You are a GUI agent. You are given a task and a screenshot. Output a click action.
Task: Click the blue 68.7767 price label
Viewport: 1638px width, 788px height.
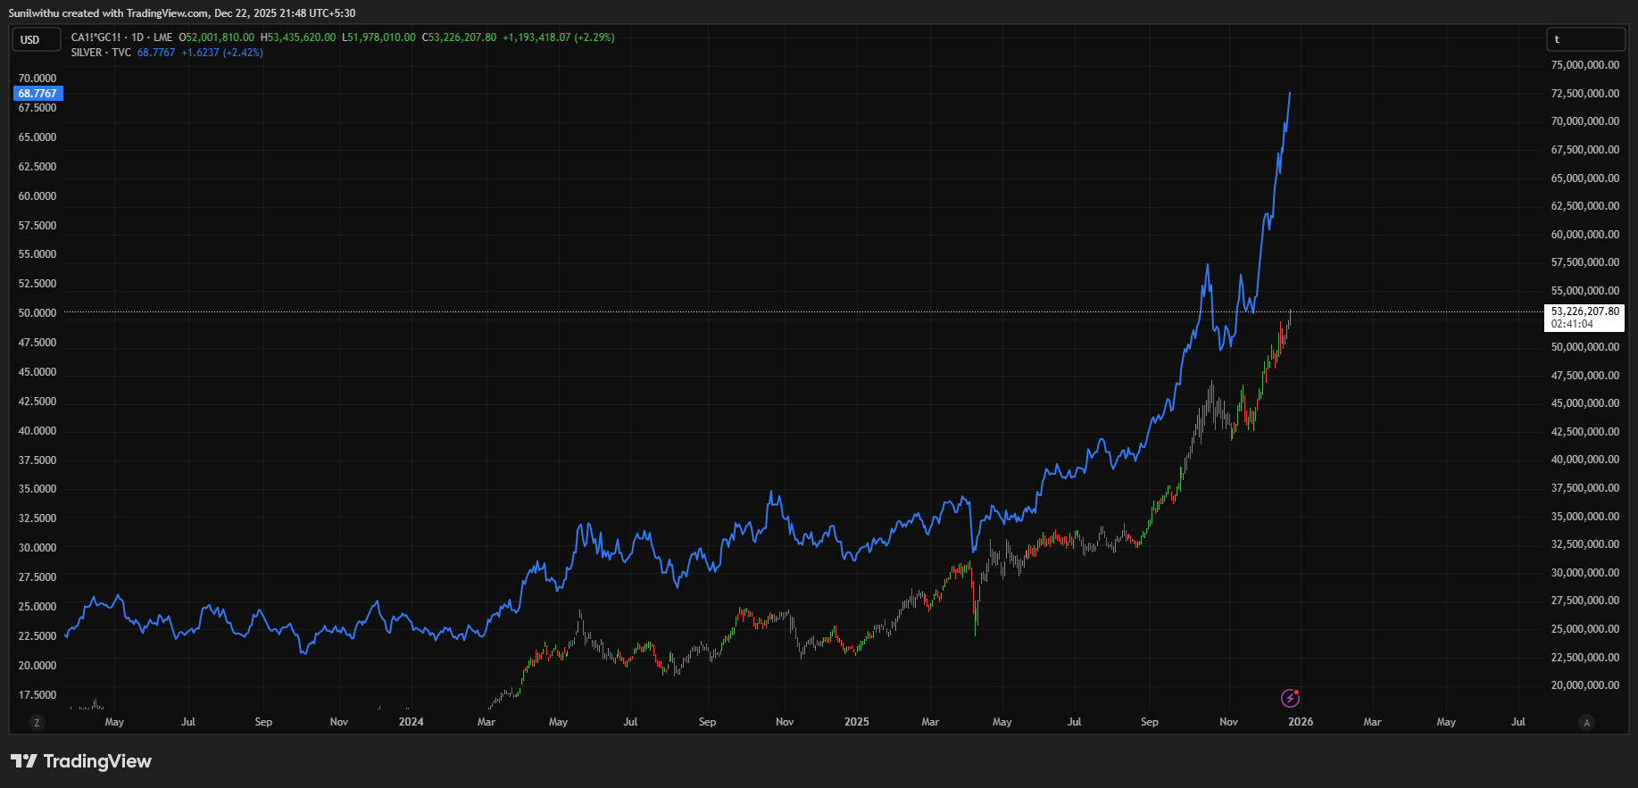tap(37, 94)
